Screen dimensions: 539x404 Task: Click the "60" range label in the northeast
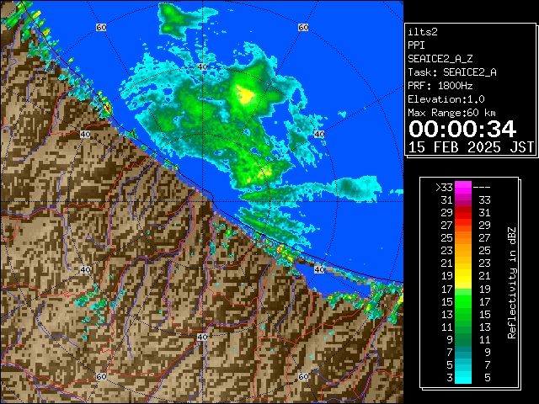pyautogui.click(x=303, y=27)
